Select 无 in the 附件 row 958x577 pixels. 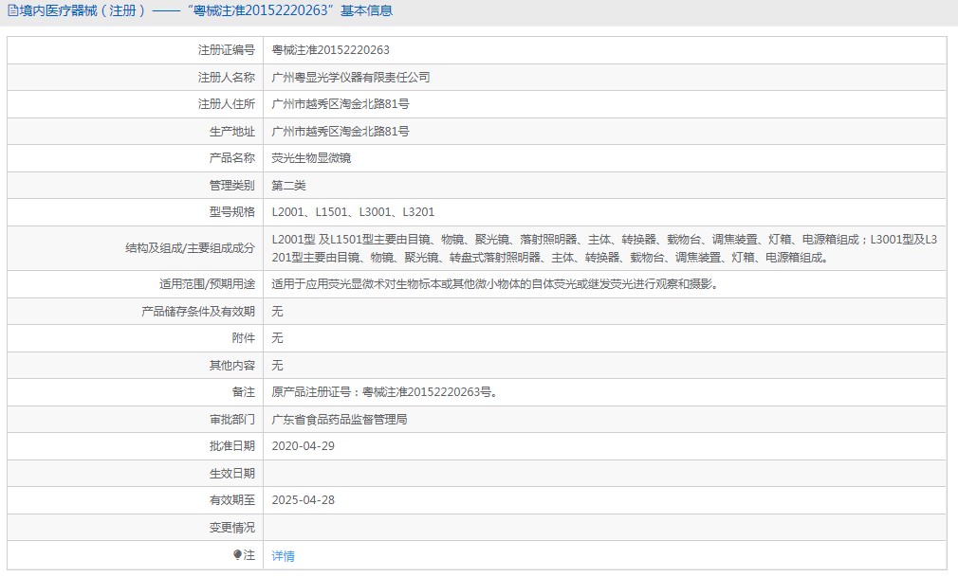tap(277, 338)
